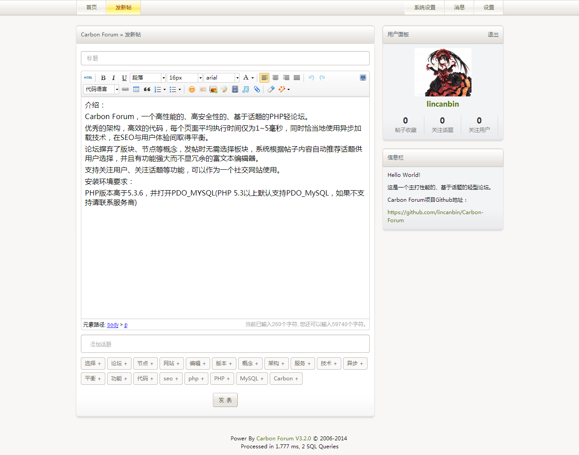The image size is (579, 455).
Task: Clear formatting with the eraser icon
Action: (x=271, y=89)
